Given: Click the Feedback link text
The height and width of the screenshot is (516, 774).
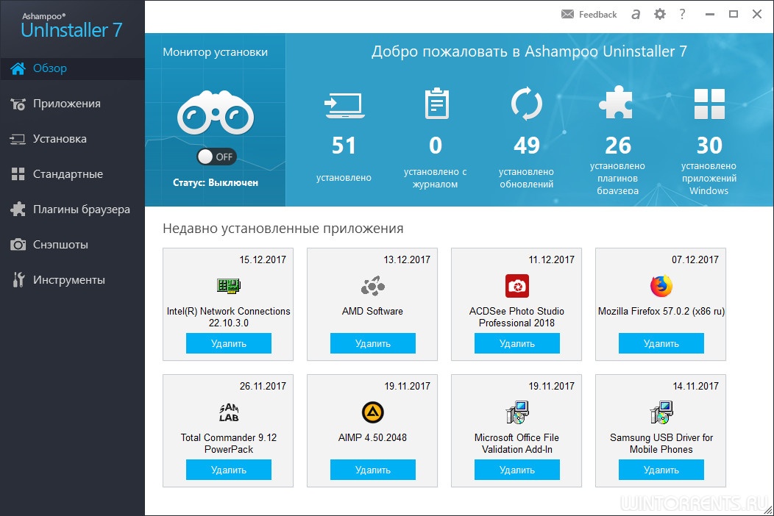Looking at the screenshot, I should coord(597,15).
